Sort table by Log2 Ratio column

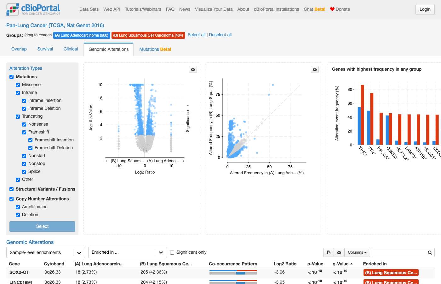point(285,264)
